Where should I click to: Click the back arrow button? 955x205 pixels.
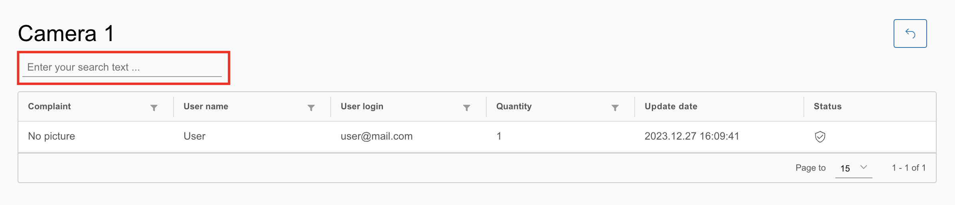pyautogui.click(x=910, y=34)
